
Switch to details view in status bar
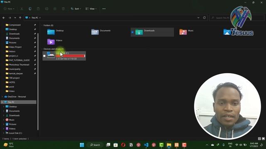pyautogui.click(x=259, y=139)
